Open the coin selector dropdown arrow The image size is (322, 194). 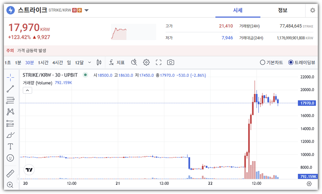tap(86, 10)
